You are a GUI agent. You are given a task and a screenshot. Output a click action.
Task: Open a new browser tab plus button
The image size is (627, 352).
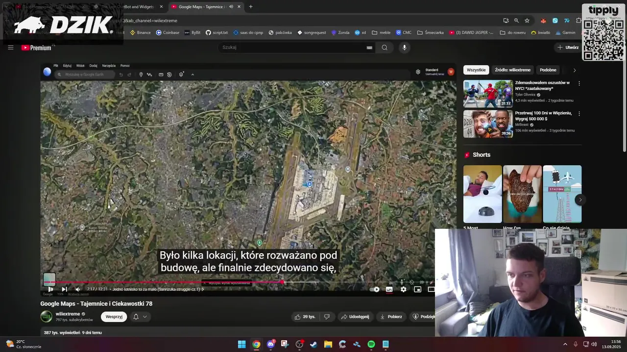(x=251, y=7)
